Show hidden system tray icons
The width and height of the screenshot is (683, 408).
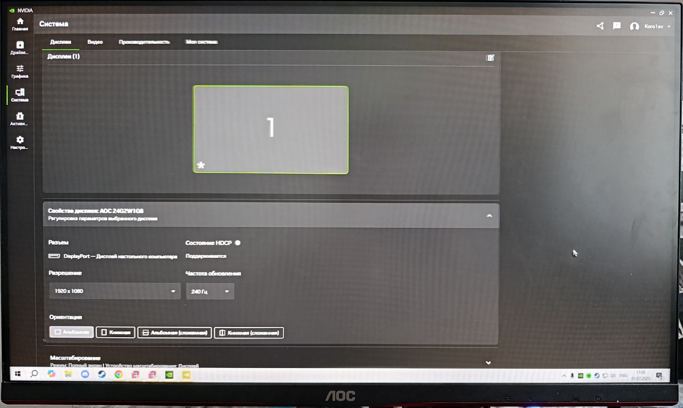coord(564,375)
